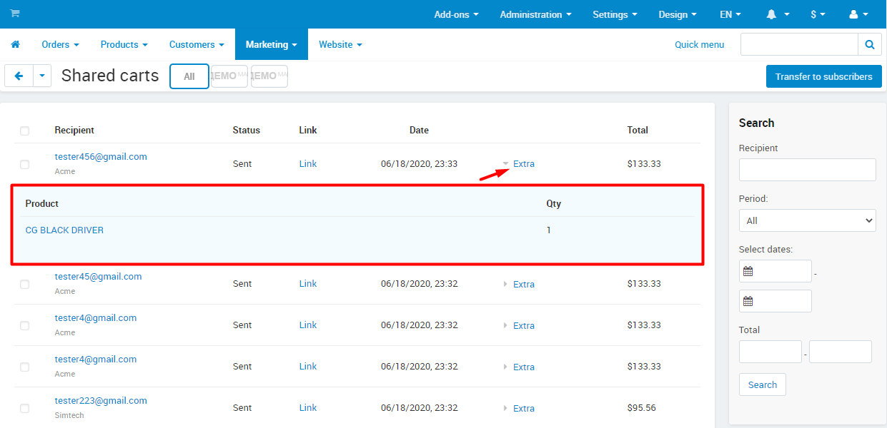Click Transfer to subscribers button
This screenshot has height=428, width=887.
[823, 76]
